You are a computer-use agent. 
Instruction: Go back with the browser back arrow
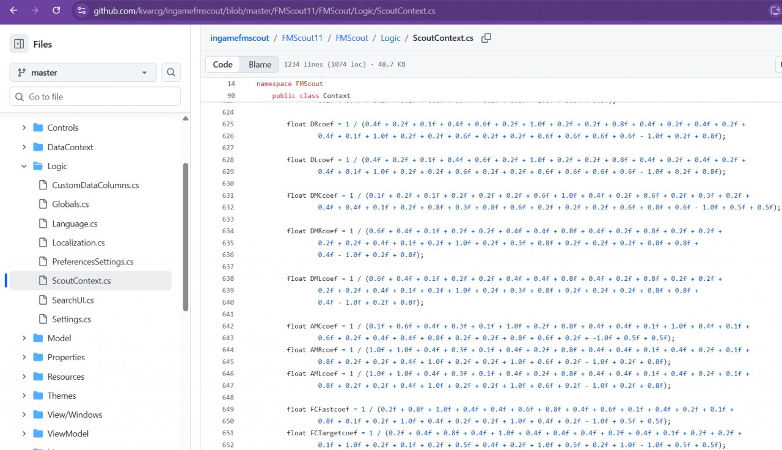pos(14,10)
